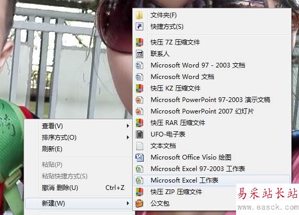Create a new 快捷方式(S)
The width and height of the screenshot is (299, 215).
pos(212,27)
